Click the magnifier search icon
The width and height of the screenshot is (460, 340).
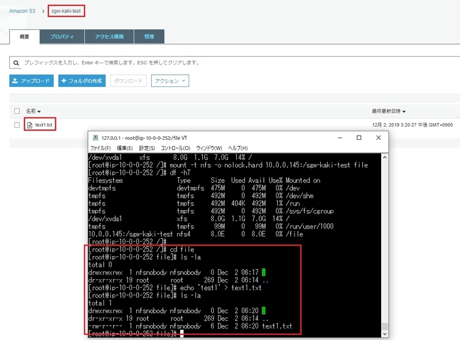pos(16,63)
